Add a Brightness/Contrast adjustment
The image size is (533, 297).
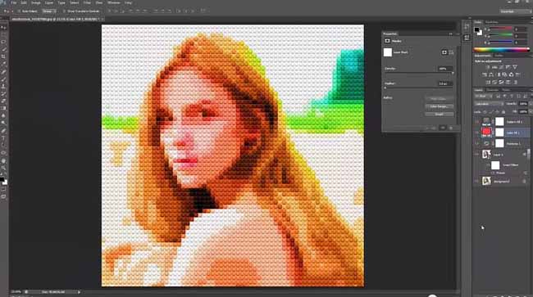click(x=488, y=67)
